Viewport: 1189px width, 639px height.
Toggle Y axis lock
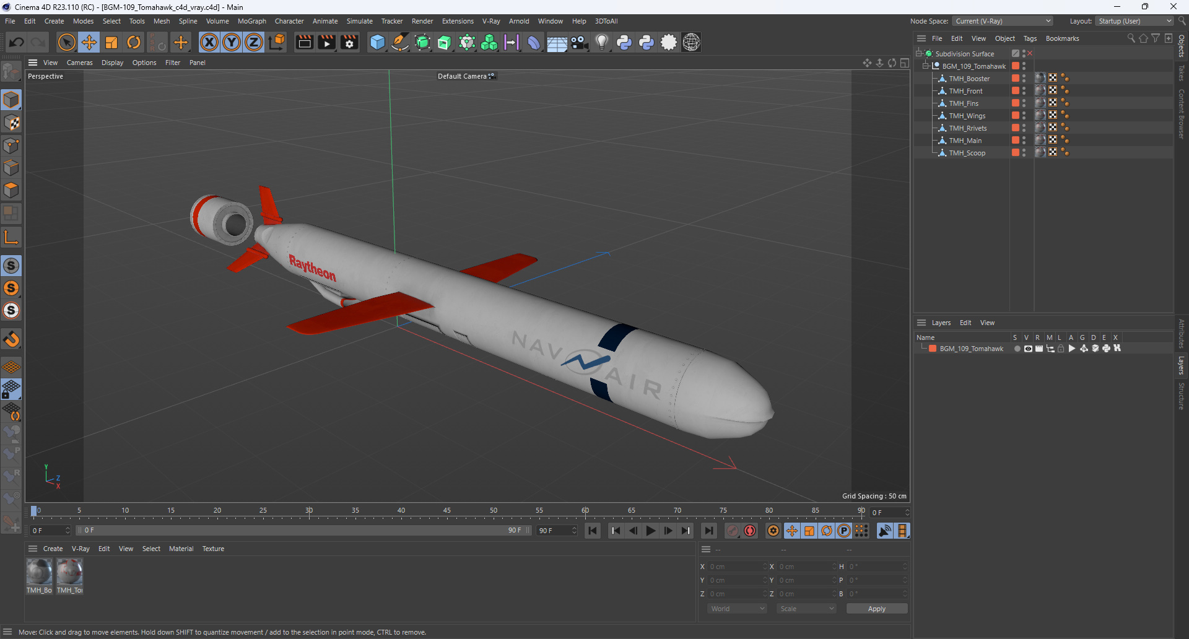pos(232,42)
